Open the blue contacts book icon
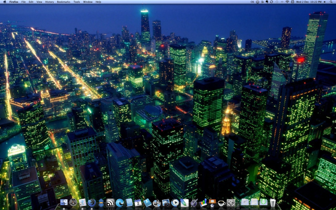Viewport: 336px width, 210px height. point(147,202)
